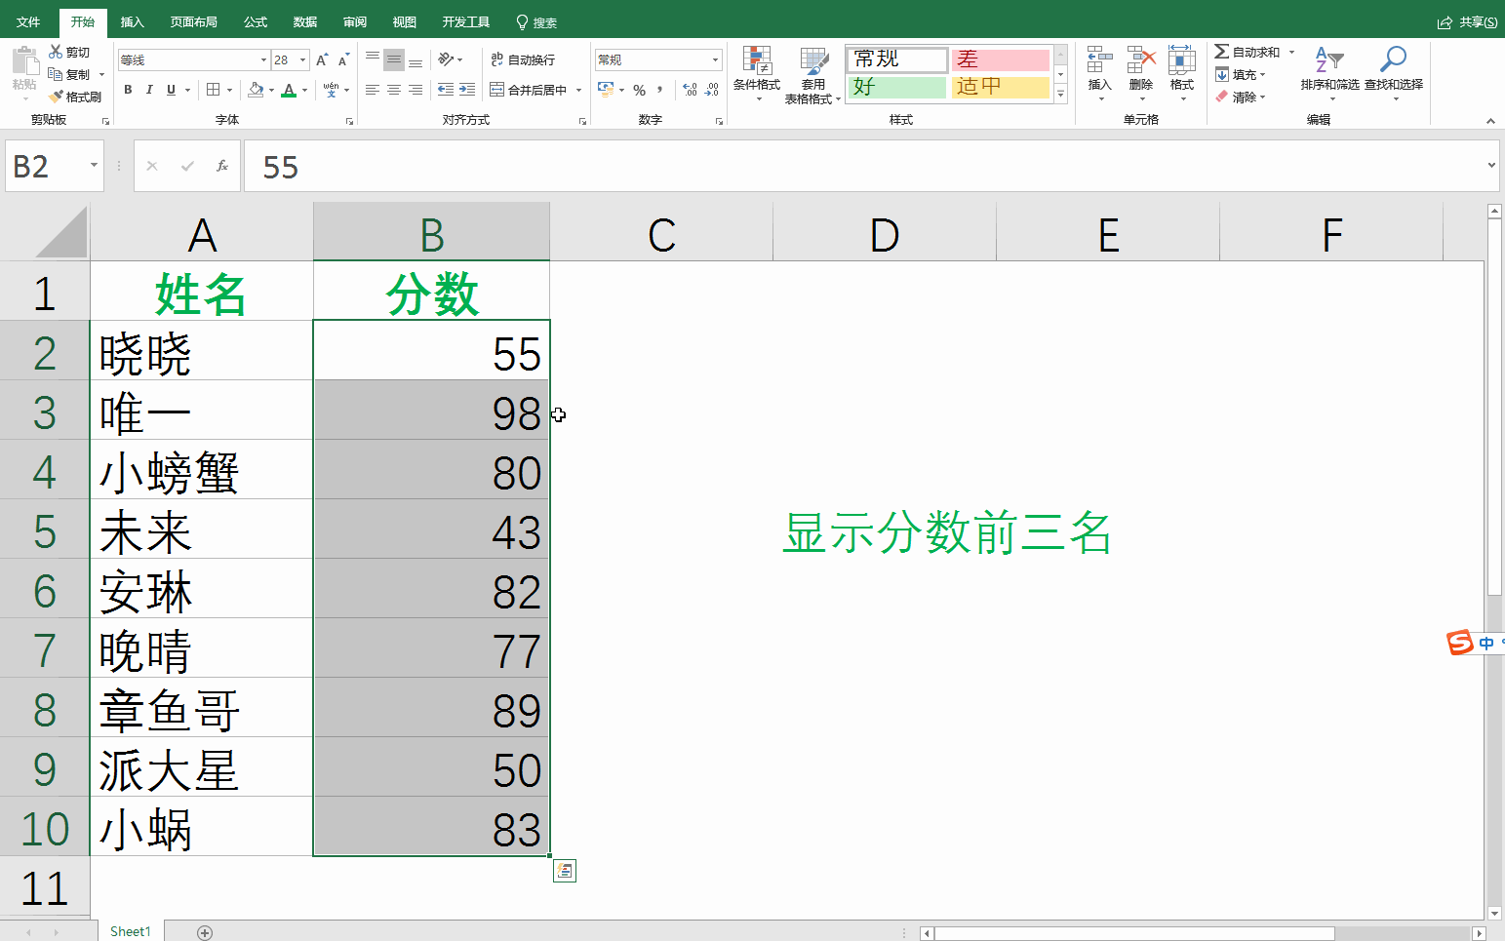Viewport: 1505px width, 941px height.
Task: Click the text orientation icon
Action: pos(446,59)
